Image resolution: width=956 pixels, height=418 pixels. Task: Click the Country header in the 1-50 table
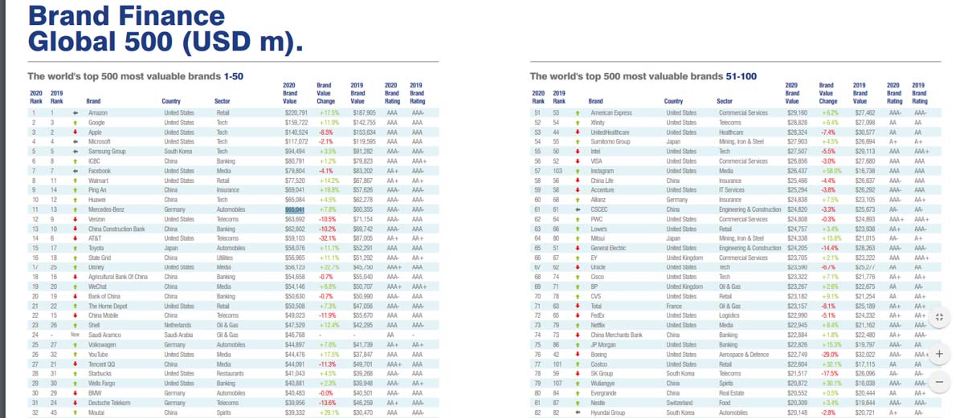(171, 102)
